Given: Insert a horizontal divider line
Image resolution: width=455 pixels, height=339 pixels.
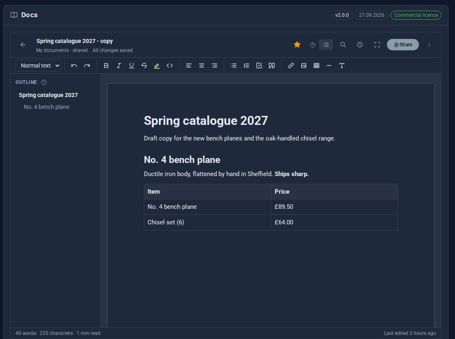Looking at the screenshot, I should tap(329, 66).
